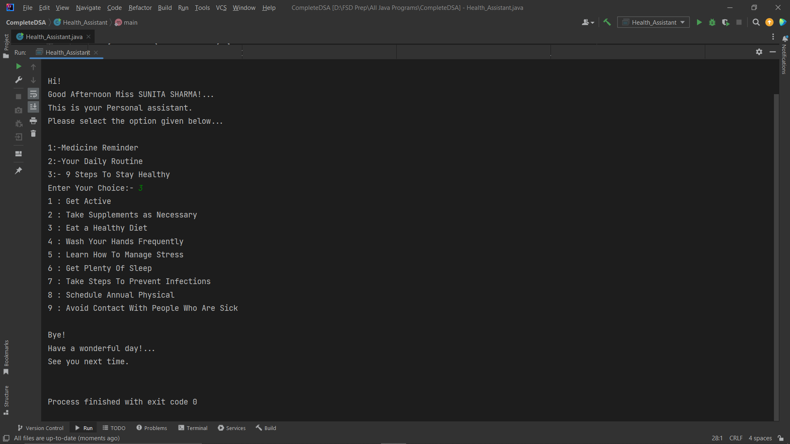Open the Version Control tool window

coord(40,428)
